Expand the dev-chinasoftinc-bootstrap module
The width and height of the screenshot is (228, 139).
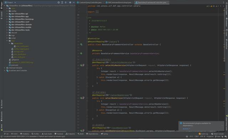pyautogui.click(x=7, y=19)
